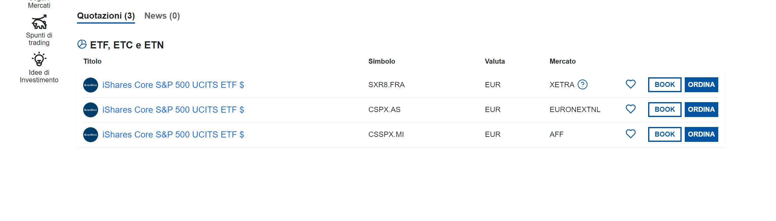Viewport: 776px width, 221px height.
Task: Toggle heart favorite for CSPX.AS
Action: tap(631, 109)
